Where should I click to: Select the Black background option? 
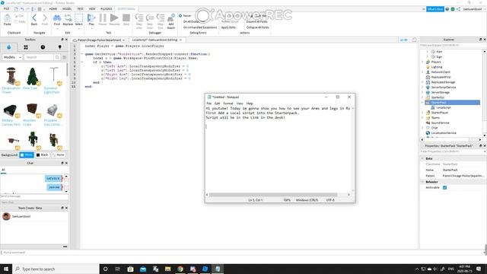(x=43, y=155)
